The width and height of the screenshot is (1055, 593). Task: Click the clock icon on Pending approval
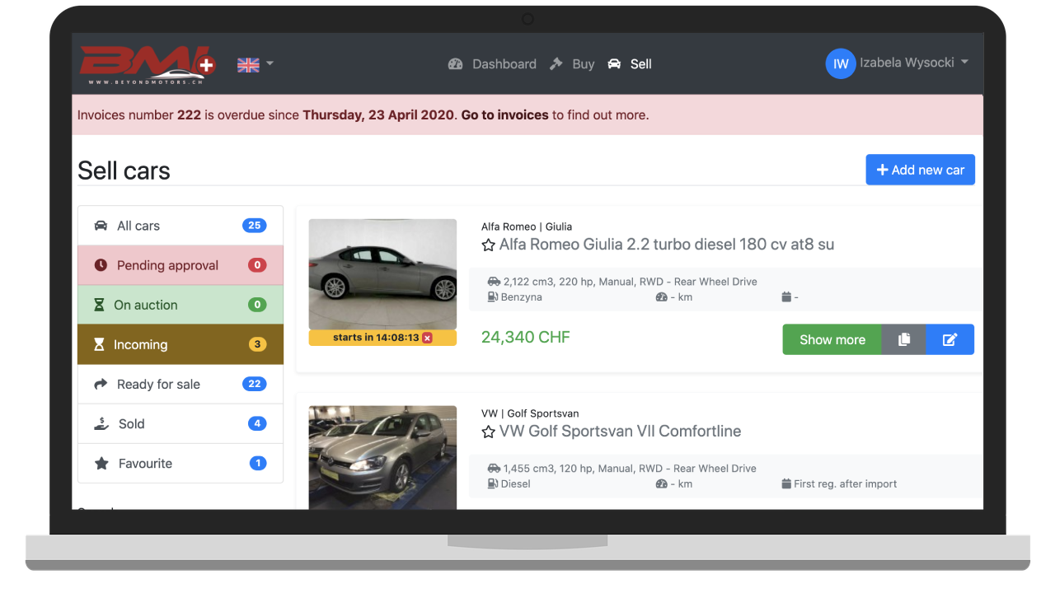pyautogui.click(x=101, y=264)
